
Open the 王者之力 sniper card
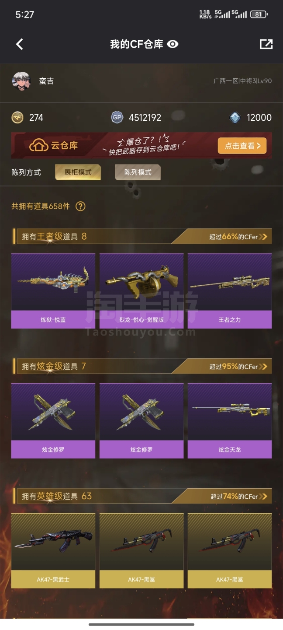click(230, 291)
